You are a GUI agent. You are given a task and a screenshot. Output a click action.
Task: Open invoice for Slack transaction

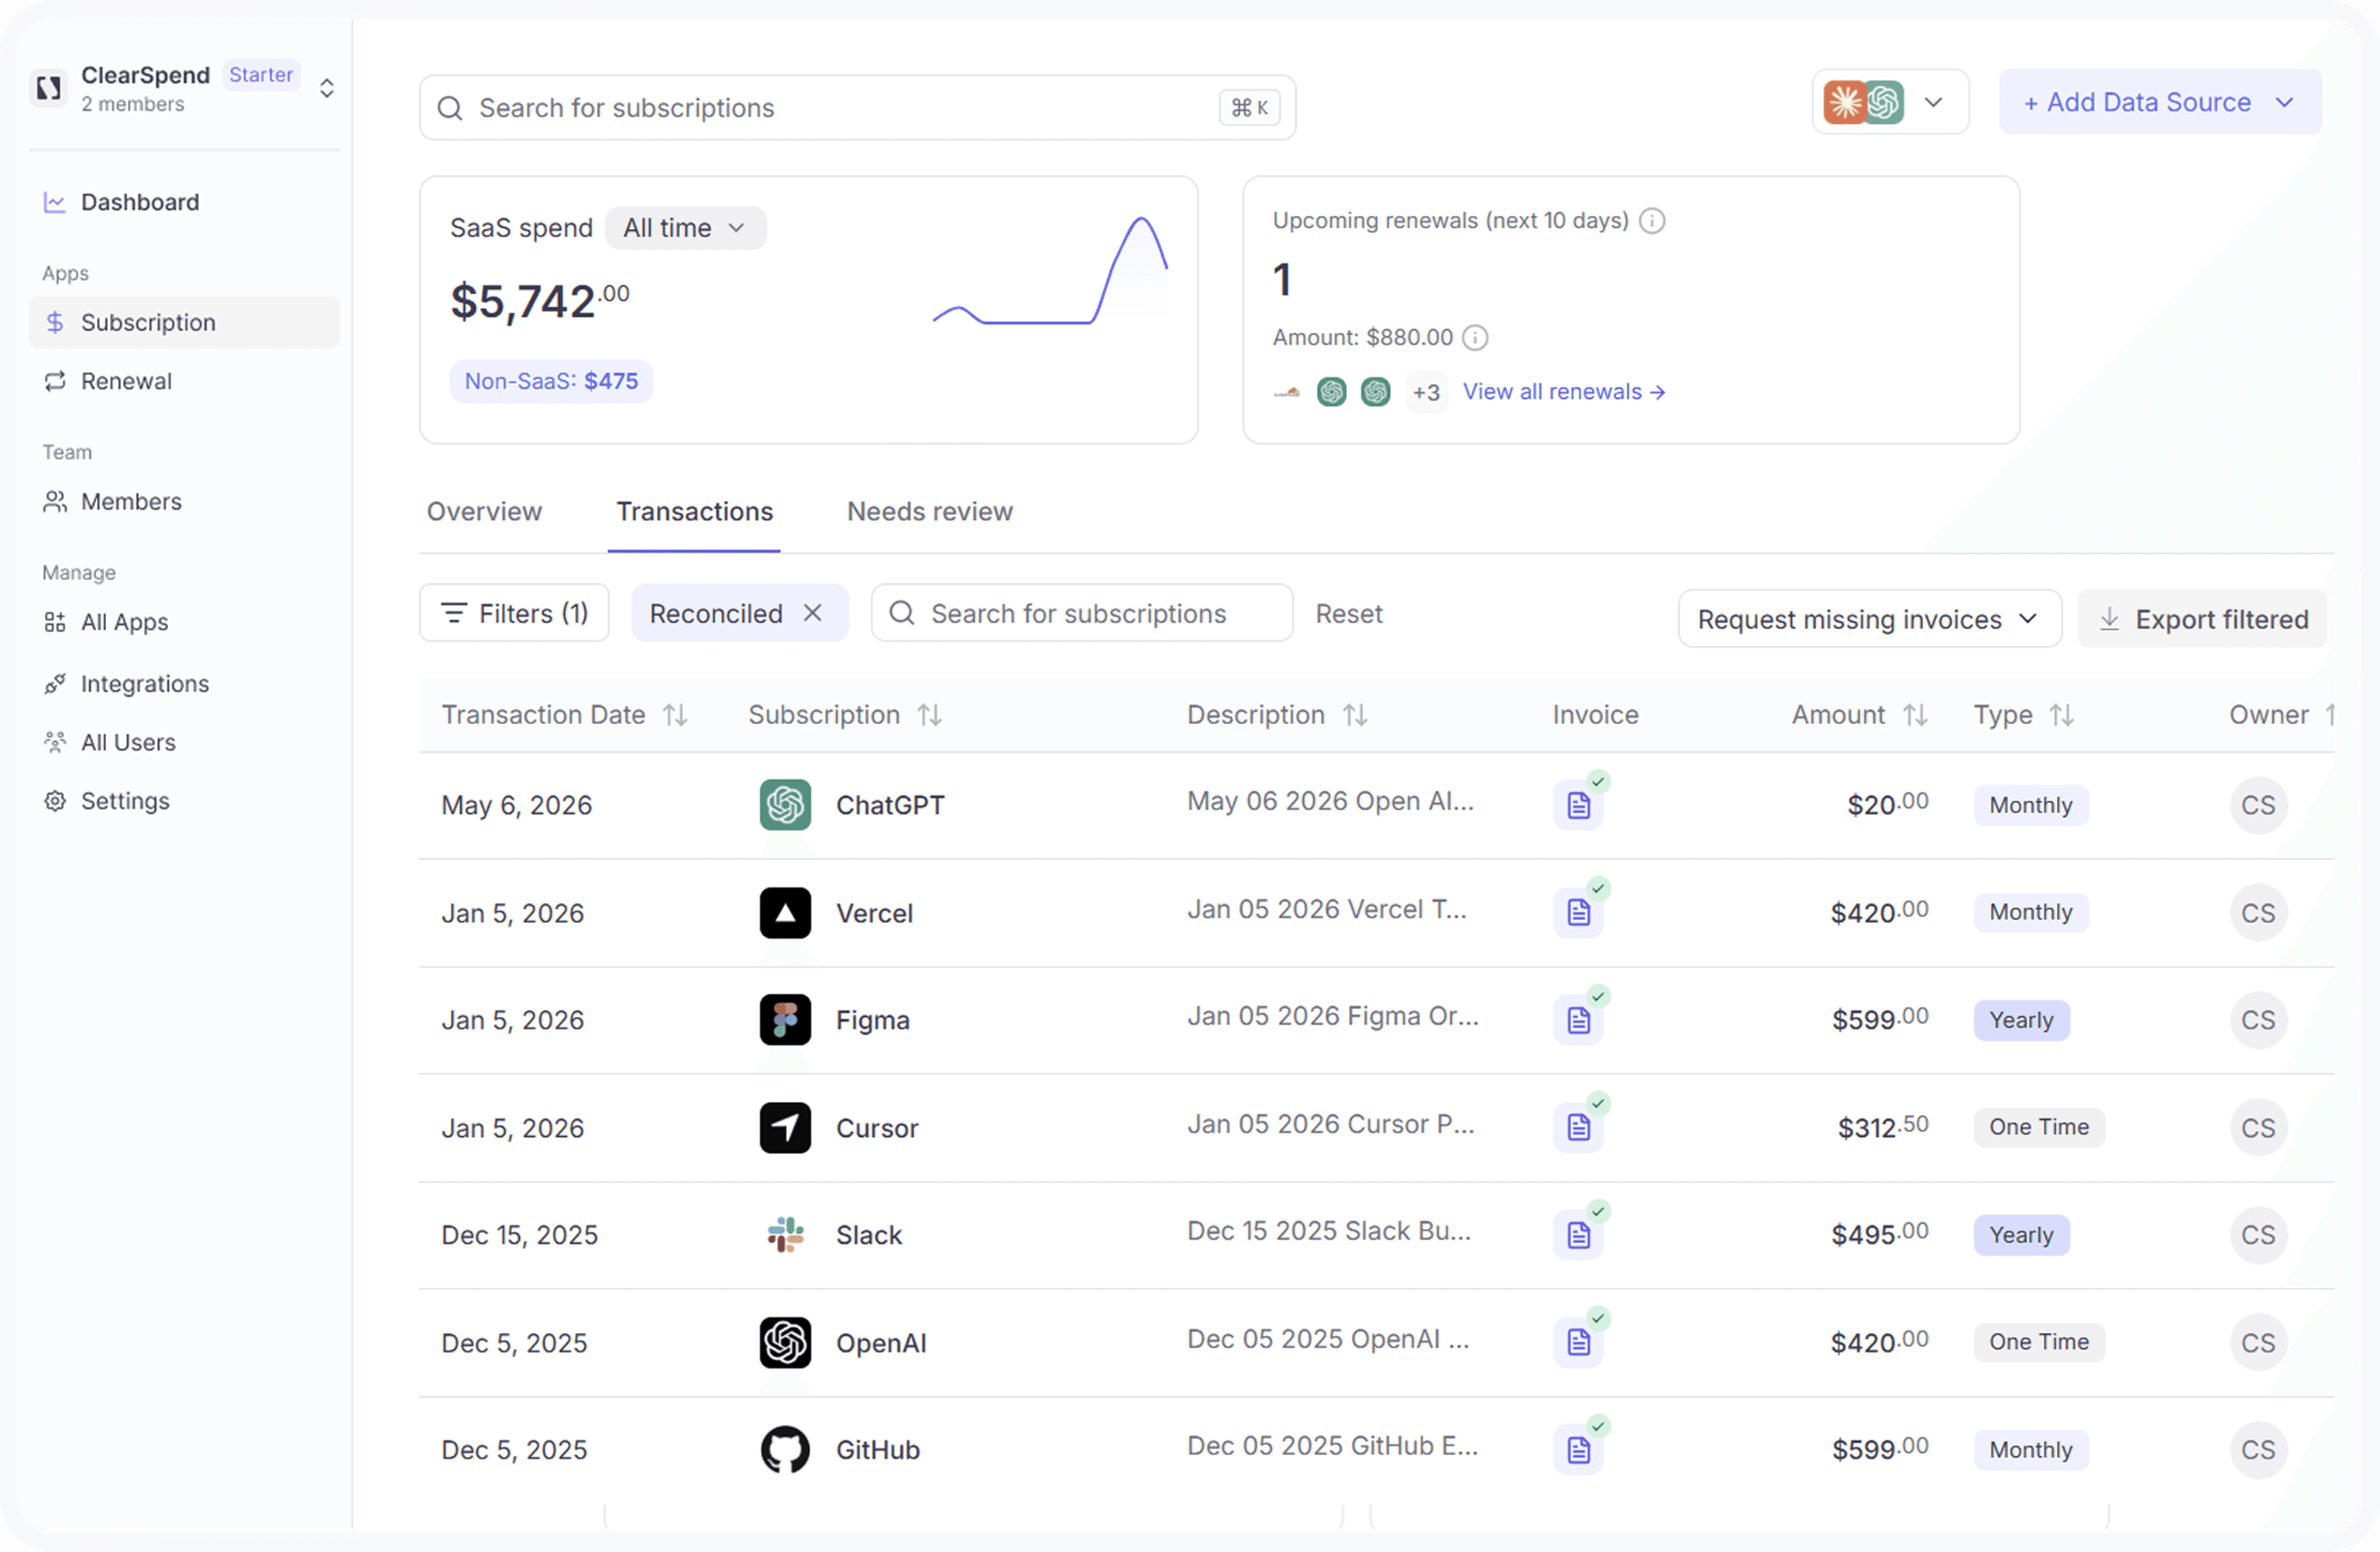1579,1234
